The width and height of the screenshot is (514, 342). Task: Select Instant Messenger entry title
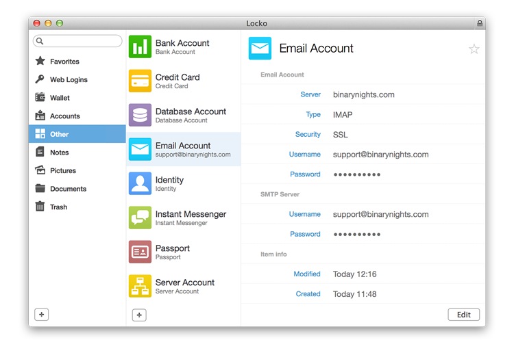(191, 214)
